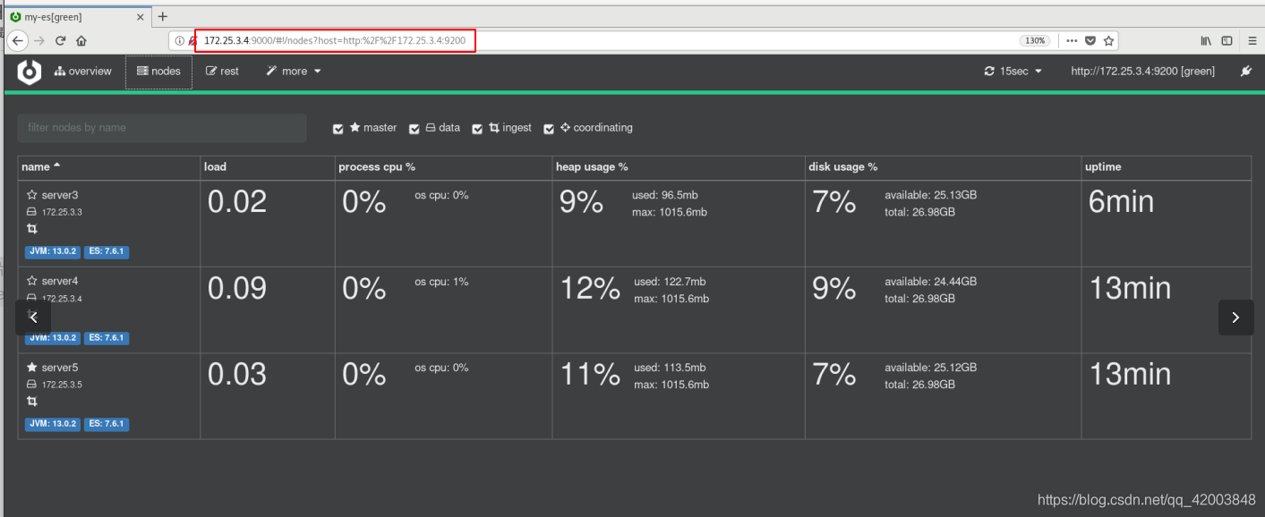Reset the 130% zoom indicator
Image resolution: width=1265 pixels, height=517 pixels.
[x=1034, y=40]
